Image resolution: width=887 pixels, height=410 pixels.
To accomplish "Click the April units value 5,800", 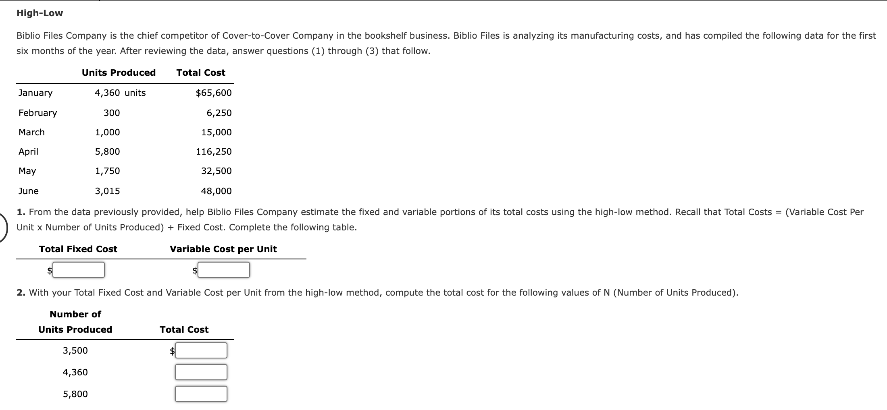I will coord(107,151).
